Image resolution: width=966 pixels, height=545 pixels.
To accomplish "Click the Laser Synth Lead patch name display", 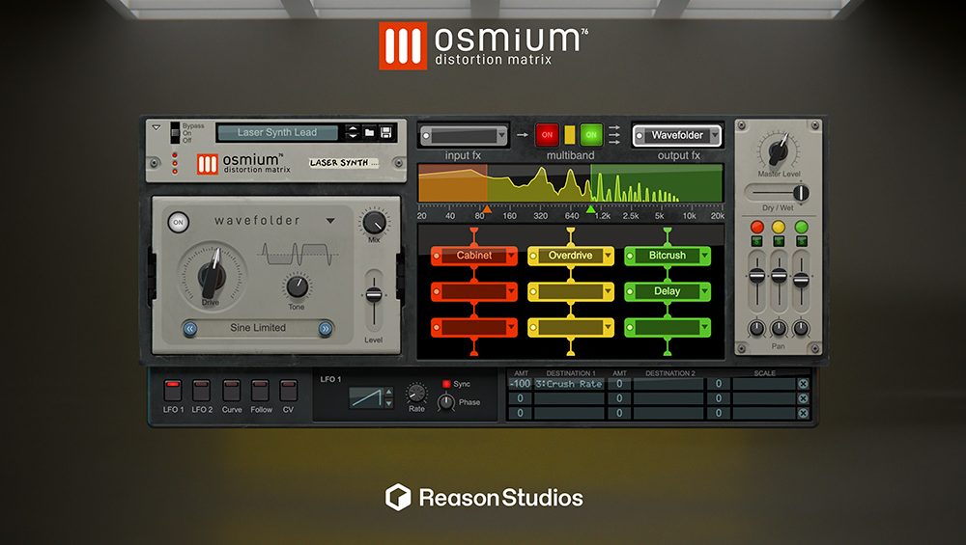I will coord(277,132).
